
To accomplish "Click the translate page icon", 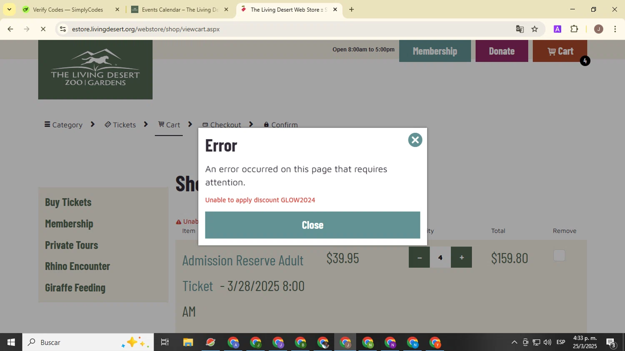I will point(520,29).
